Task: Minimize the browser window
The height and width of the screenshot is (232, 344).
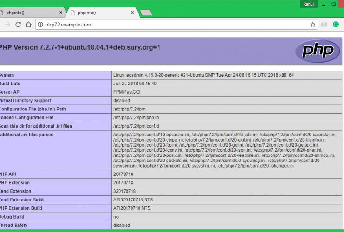Action: [x=324, y=4]
